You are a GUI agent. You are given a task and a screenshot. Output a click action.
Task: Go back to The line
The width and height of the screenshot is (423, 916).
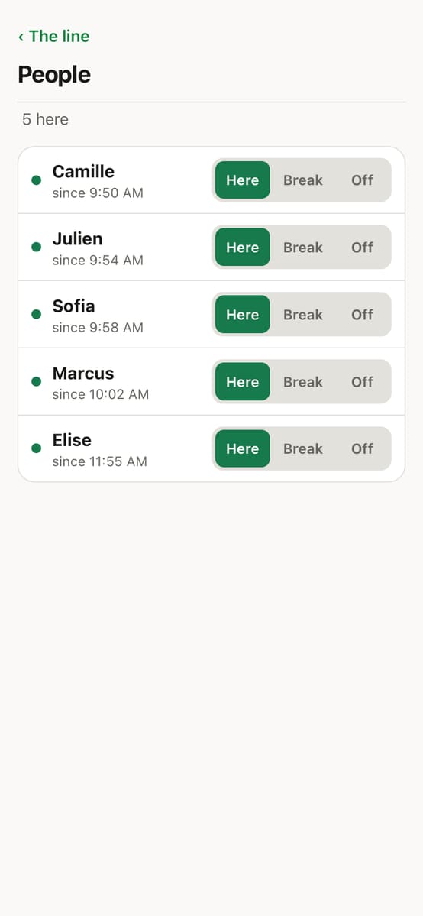point(53,36)
